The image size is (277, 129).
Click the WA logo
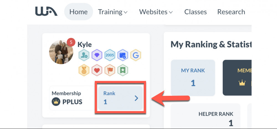[x=46, y=11]
